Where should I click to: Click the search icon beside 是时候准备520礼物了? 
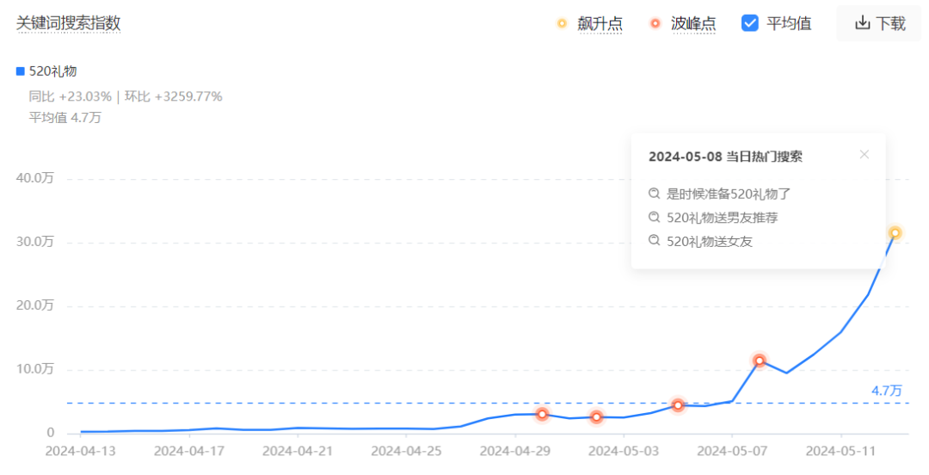(x=655, y=194)
